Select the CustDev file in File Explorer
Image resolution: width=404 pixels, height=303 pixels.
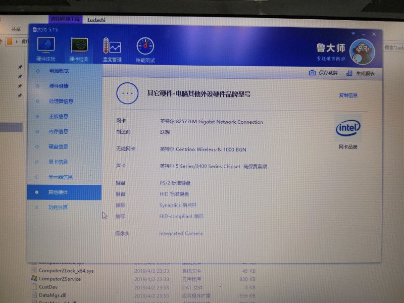coord(48,287)
